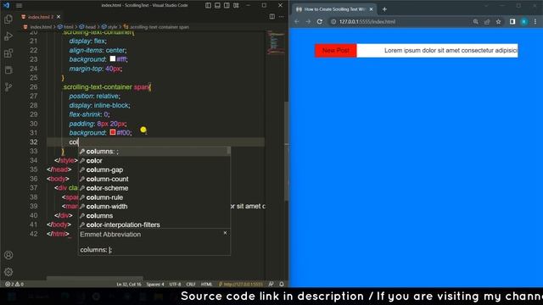Click the feedback icon in status bar
This screenshot has width=543, height=305.
point(271,285)
